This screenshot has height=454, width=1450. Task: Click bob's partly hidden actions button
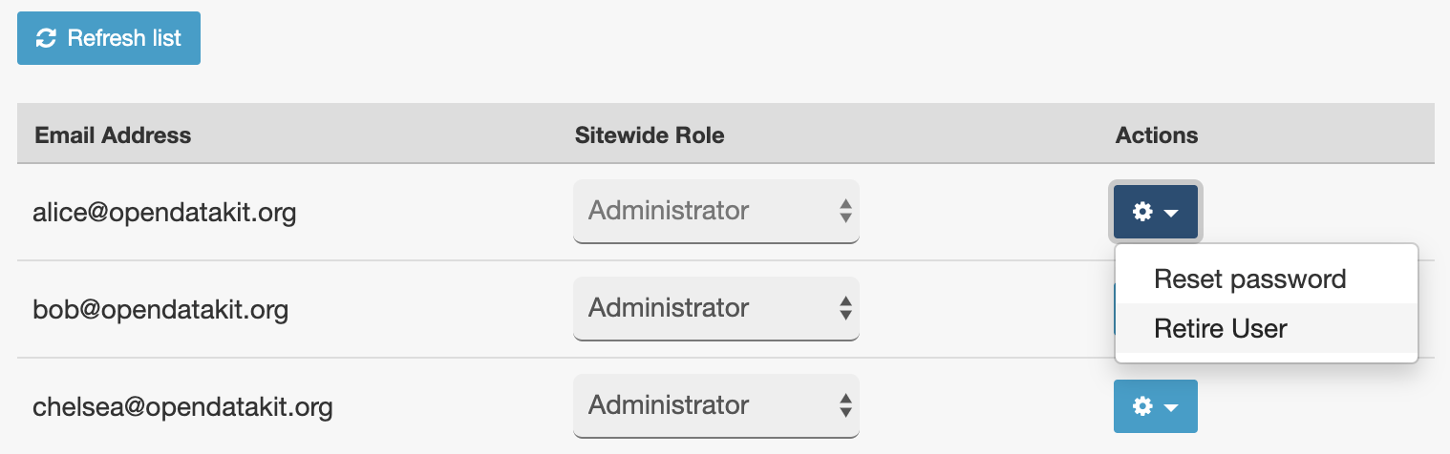tap(1114, 309)
